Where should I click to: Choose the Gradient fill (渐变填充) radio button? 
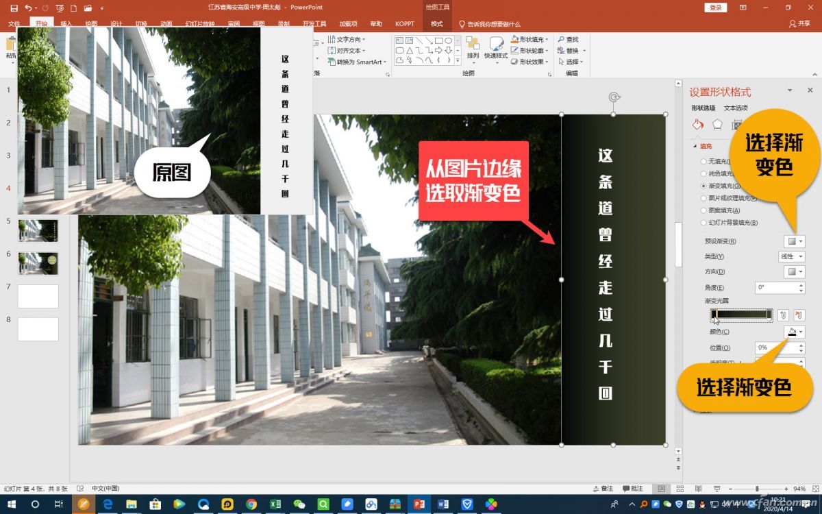coord(703,186)
